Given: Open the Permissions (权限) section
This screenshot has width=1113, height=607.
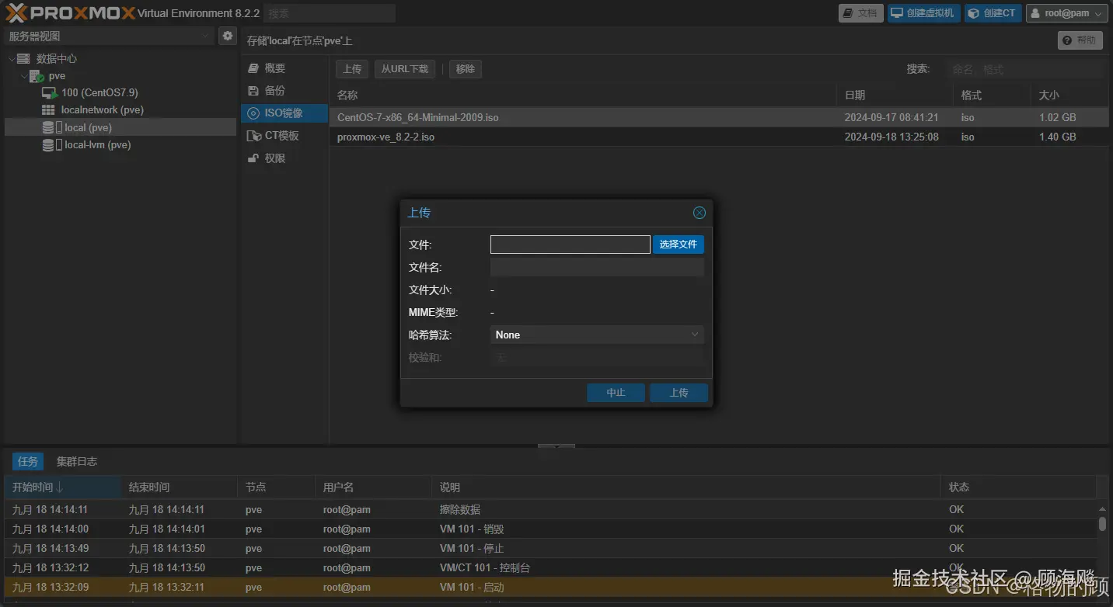Looking at the screenshot, I should [284, 158].
